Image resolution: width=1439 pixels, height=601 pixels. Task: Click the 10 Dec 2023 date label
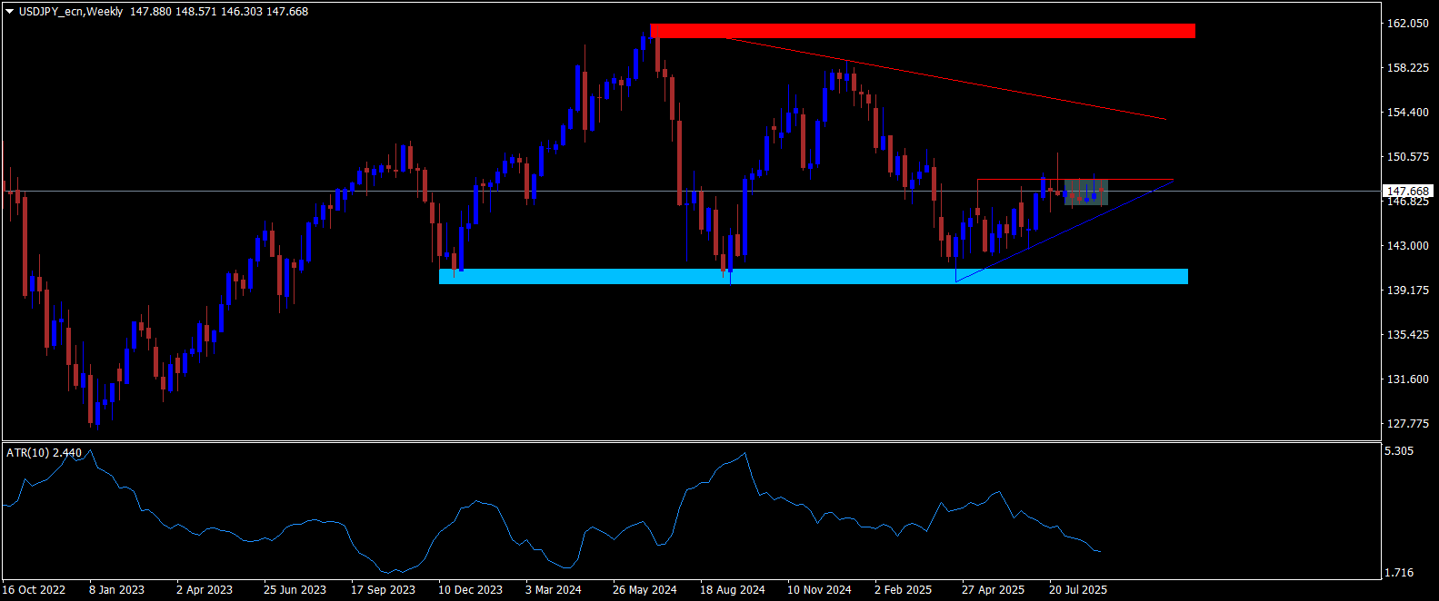pos(470,590)
